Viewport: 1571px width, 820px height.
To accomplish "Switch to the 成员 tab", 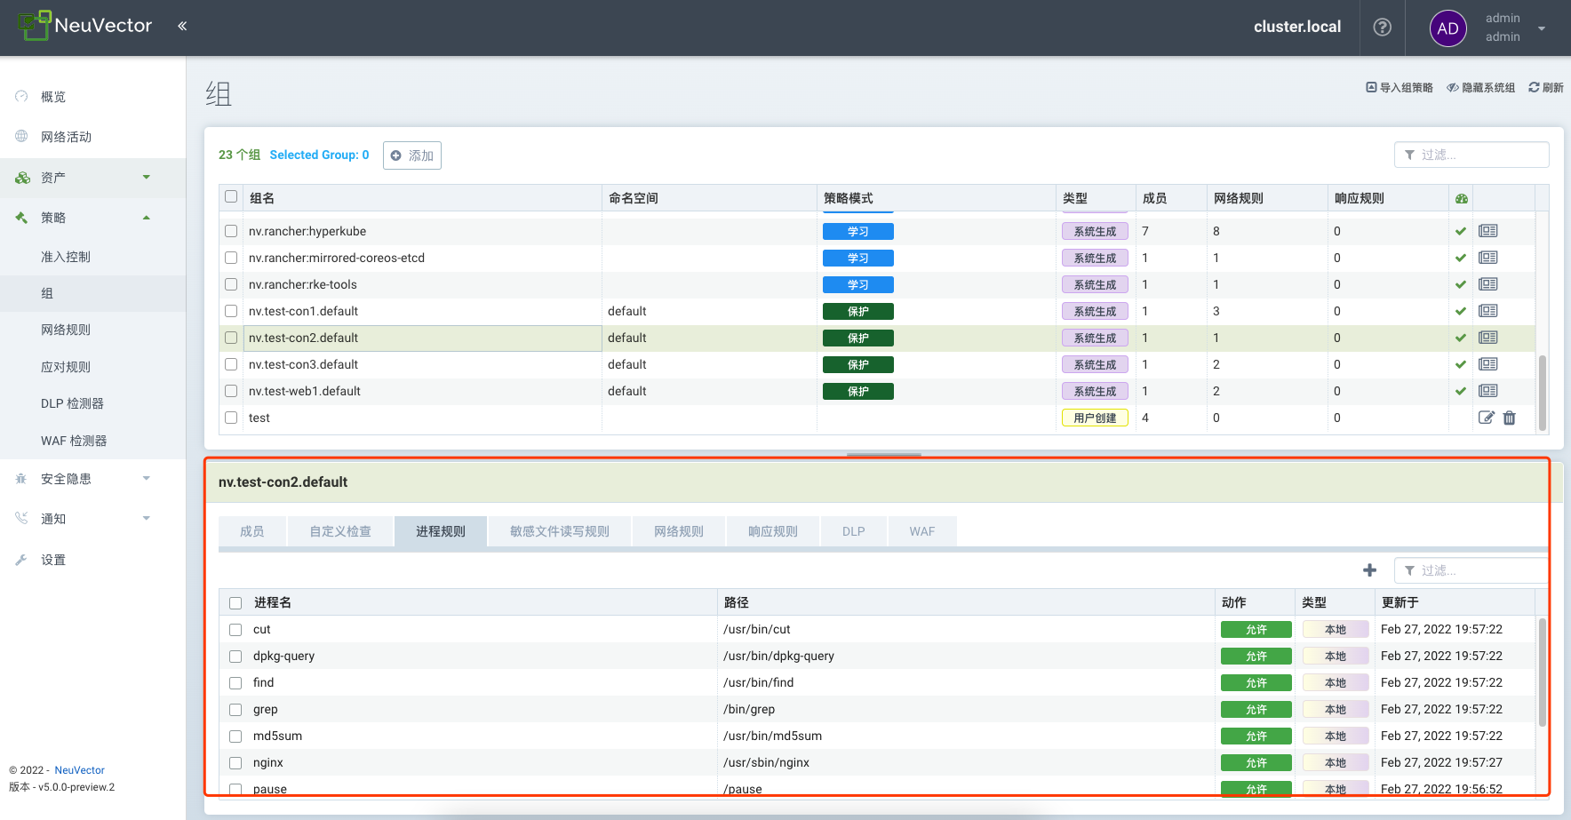I will click(251, 531).
